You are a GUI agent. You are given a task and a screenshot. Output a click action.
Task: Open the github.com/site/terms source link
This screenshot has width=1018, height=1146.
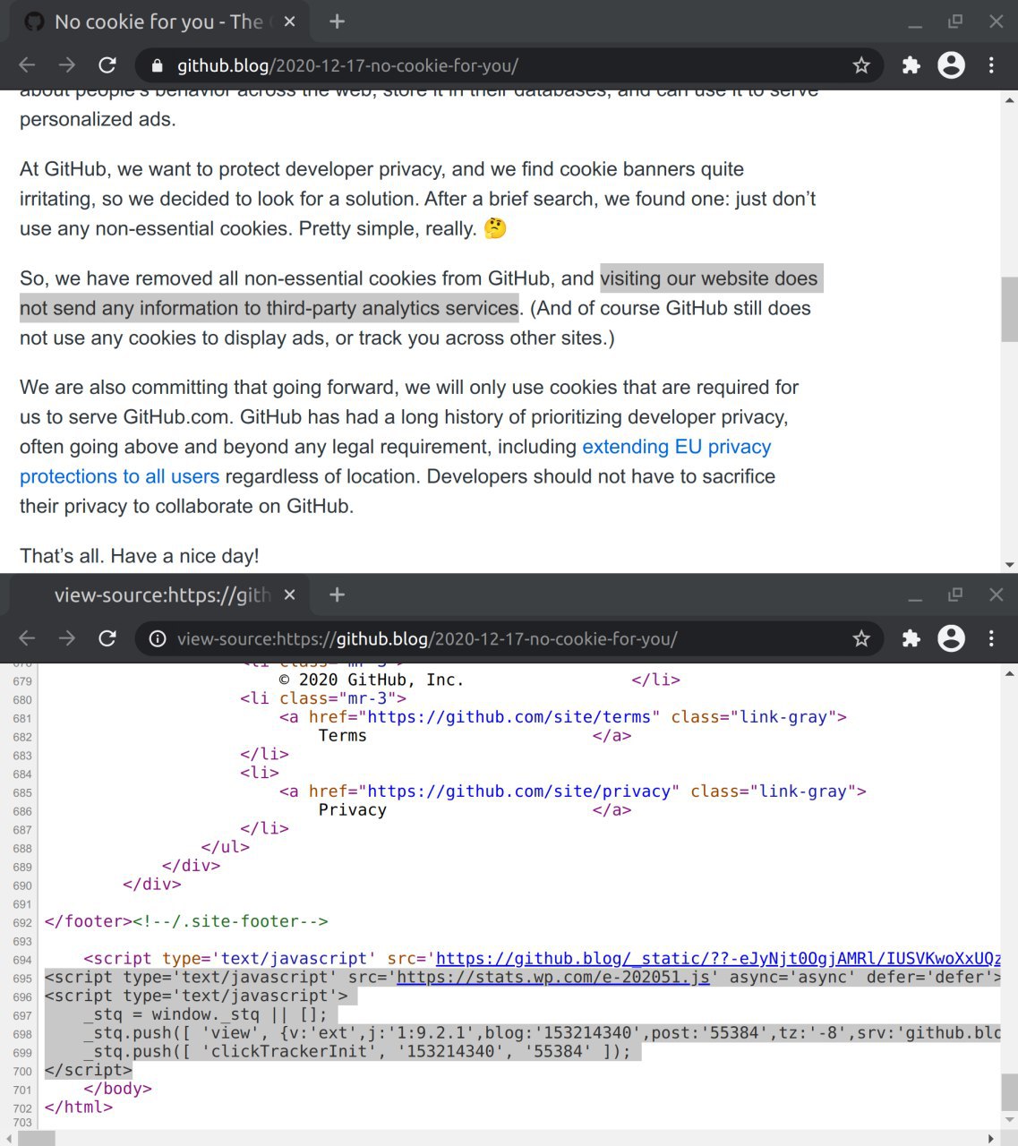click(x=509, y=717)
